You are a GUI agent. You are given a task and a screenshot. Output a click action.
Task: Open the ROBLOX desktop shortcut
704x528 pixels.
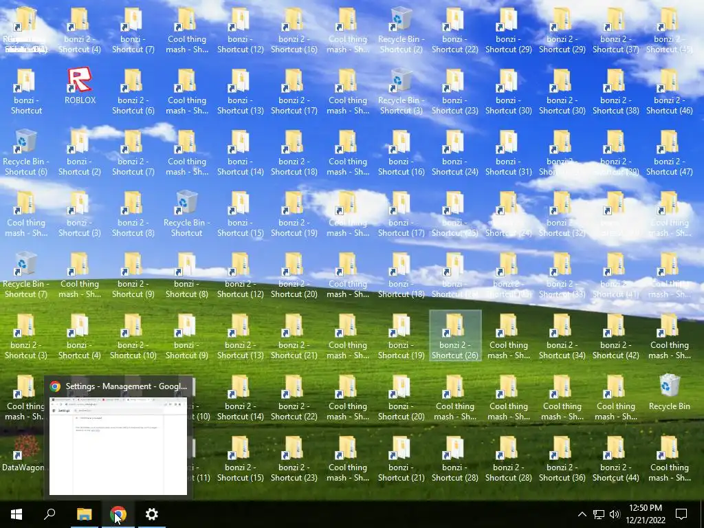(80, 86)
